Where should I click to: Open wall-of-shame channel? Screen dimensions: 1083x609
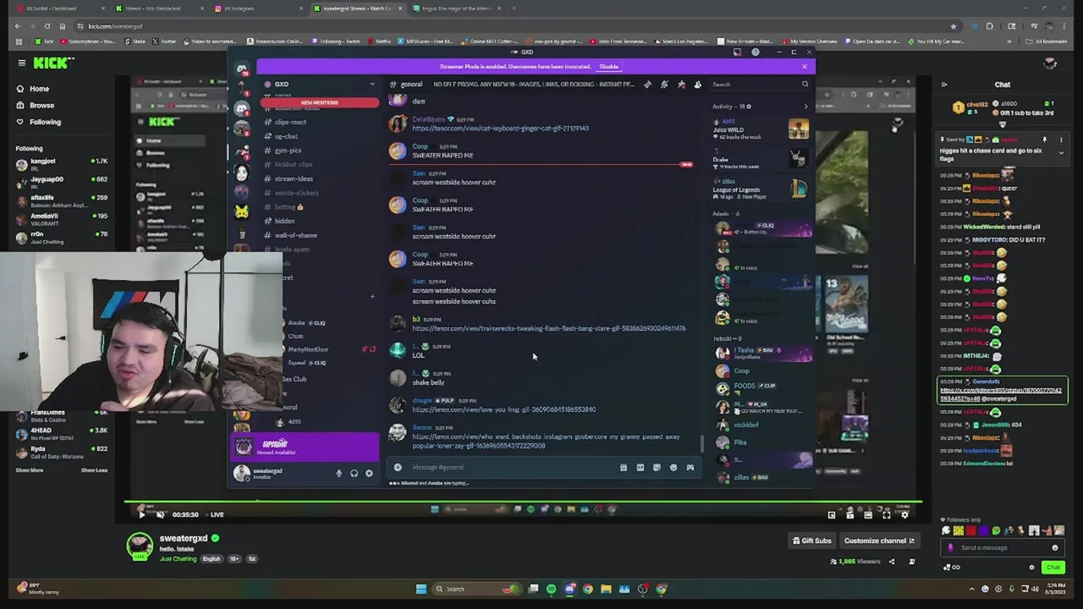(295, 235)
